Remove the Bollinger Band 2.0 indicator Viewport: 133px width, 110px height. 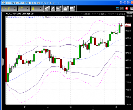[x=7, y=17]
